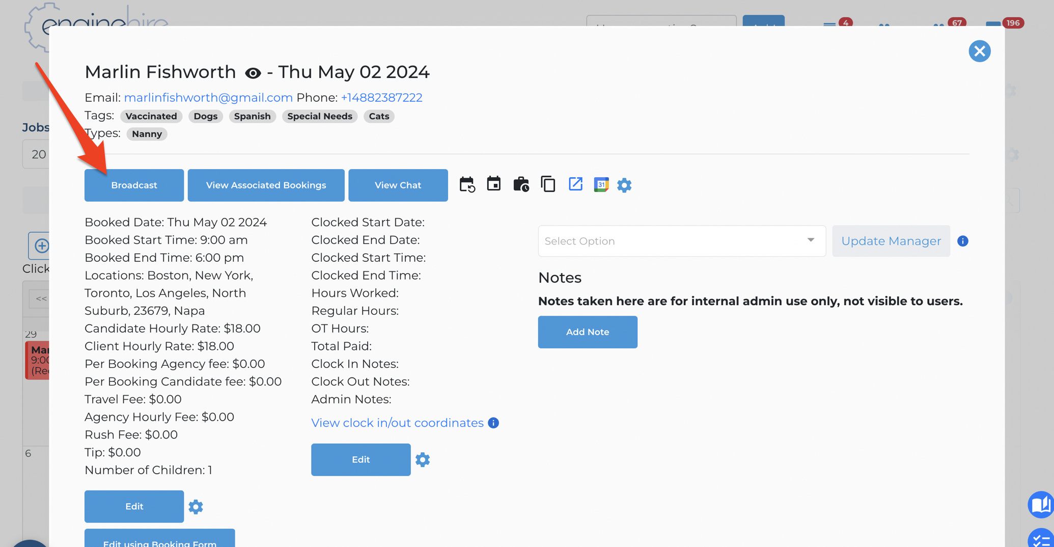1054x547 pixels.
Task: Open booking in new window icon
Action: tap(575, 184)
